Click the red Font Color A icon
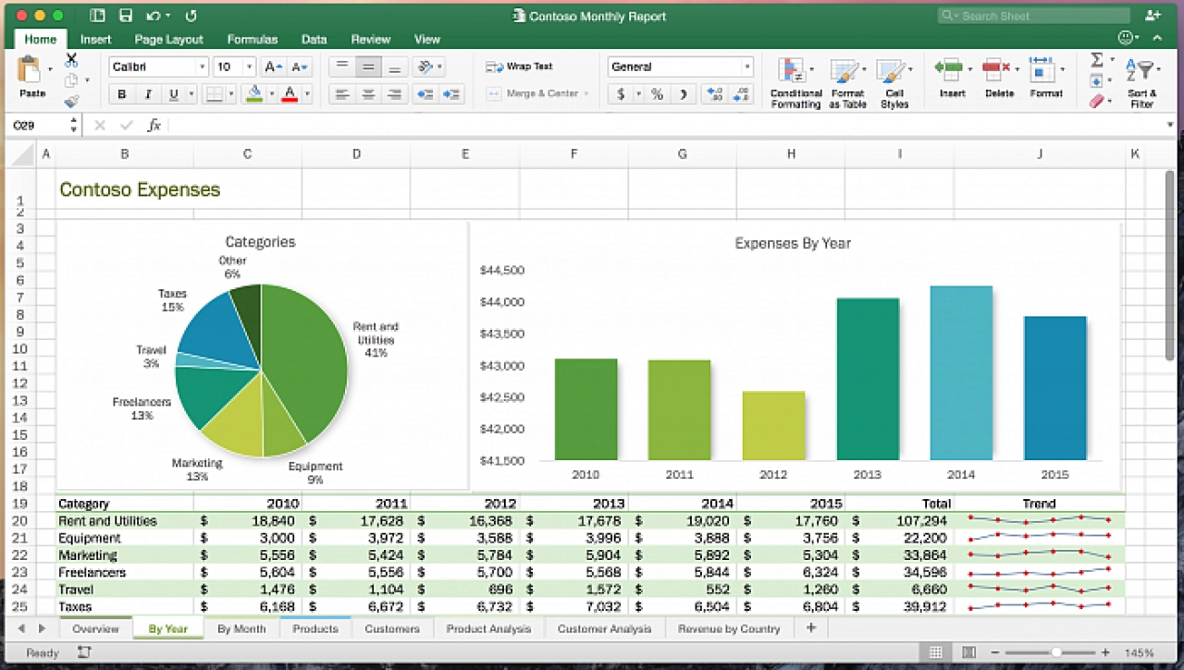The image size is (1184, 670). tap(290, 94)
